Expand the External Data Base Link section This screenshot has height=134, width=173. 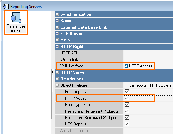coord(57,27)
